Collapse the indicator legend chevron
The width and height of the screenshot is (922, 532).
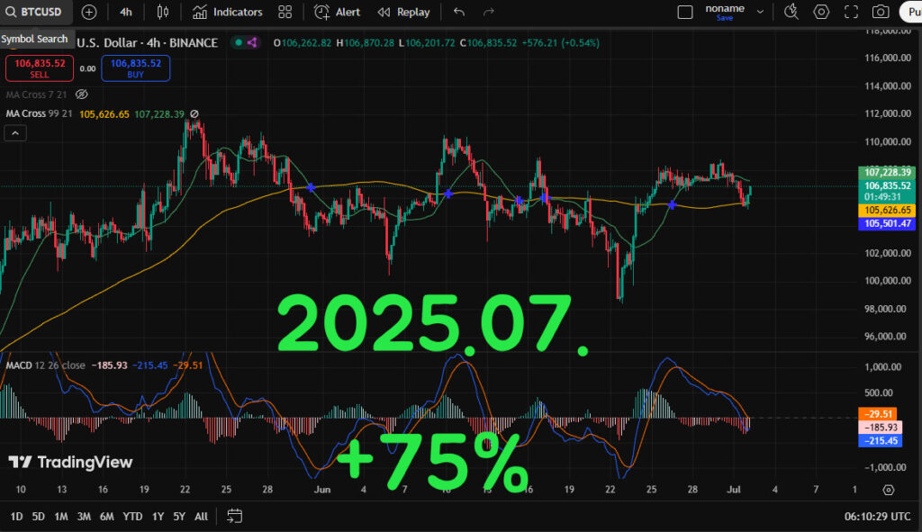click(x=15, y=133)
